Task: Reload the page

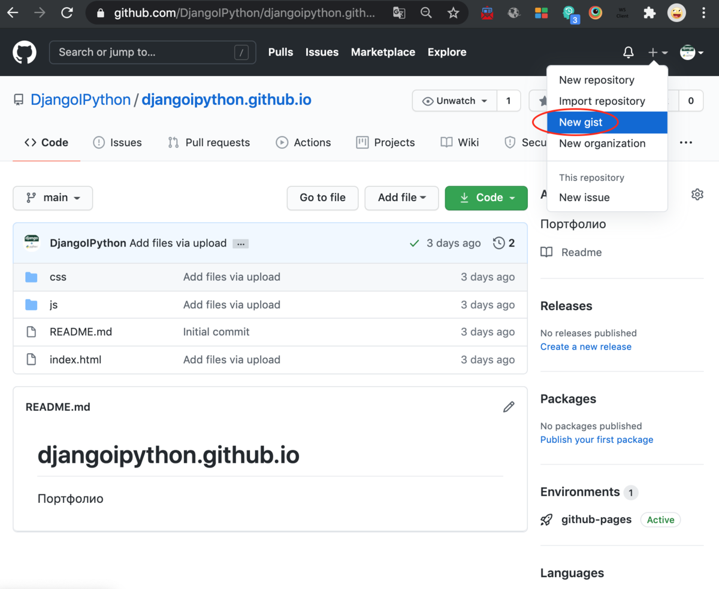Action: point(68,13)
